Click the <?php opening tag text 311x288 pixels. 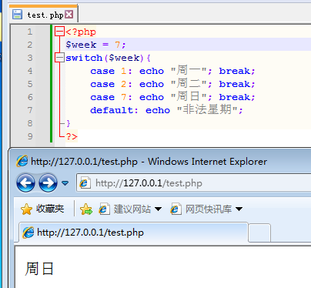click(x=81, y=32)
